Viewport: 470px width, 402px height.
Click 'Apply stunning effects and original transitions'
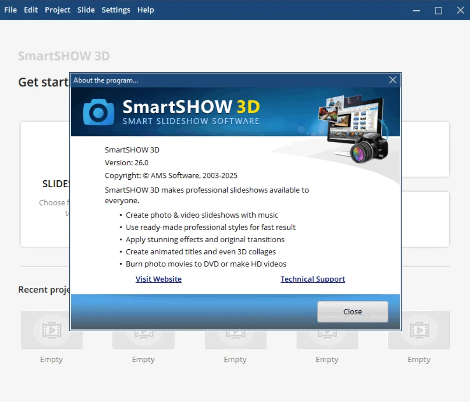205,240
